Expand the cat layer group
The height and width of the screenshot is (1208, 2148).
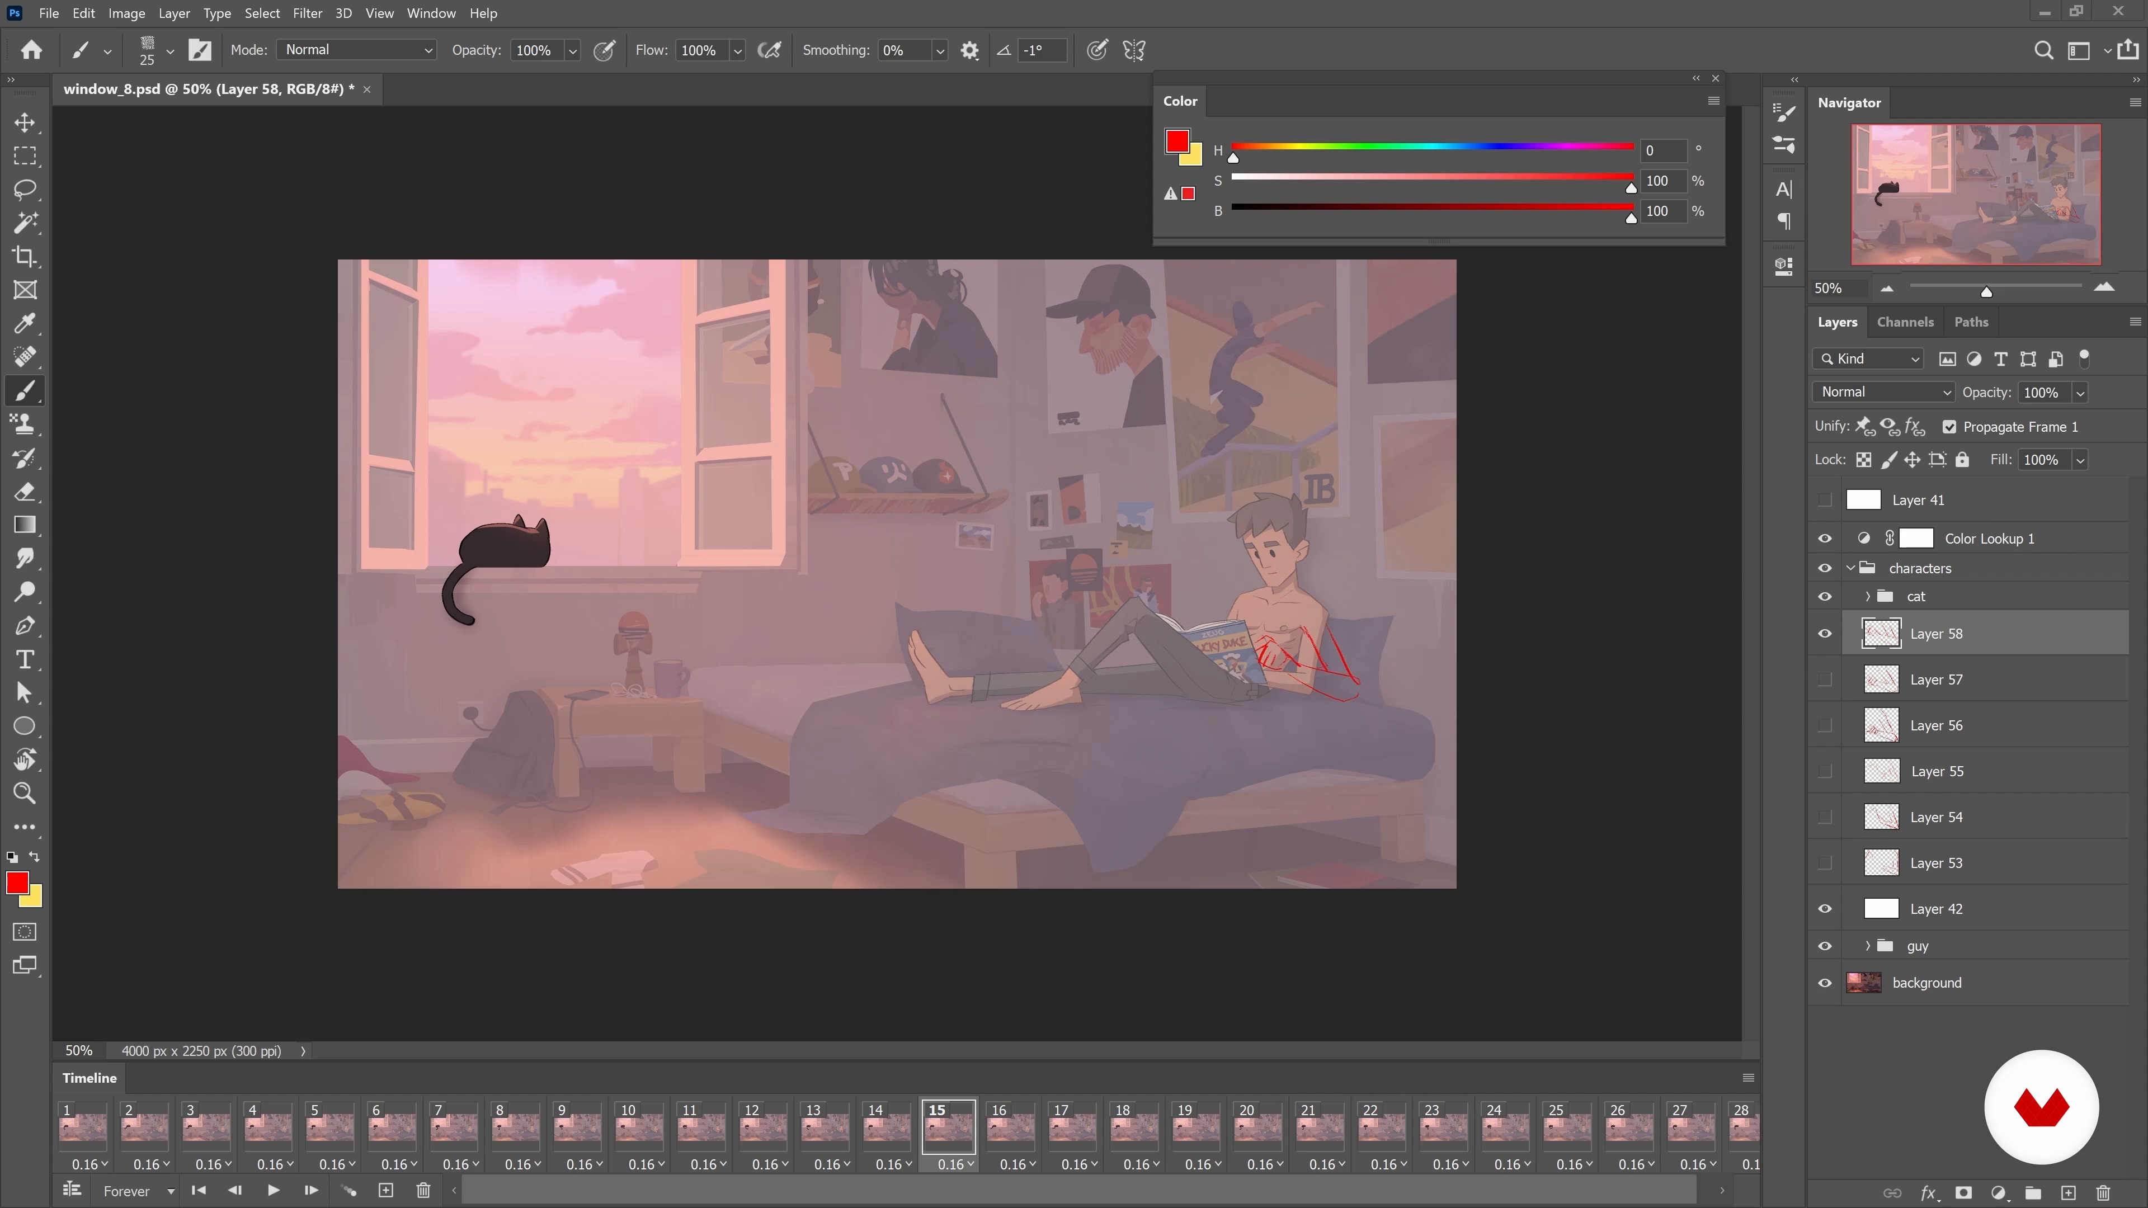click(x=1868, y=596)
